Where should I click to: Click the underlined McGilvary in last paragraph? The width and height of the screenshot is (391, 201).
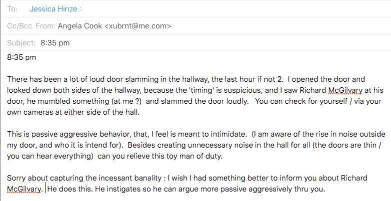click(24, 189)
